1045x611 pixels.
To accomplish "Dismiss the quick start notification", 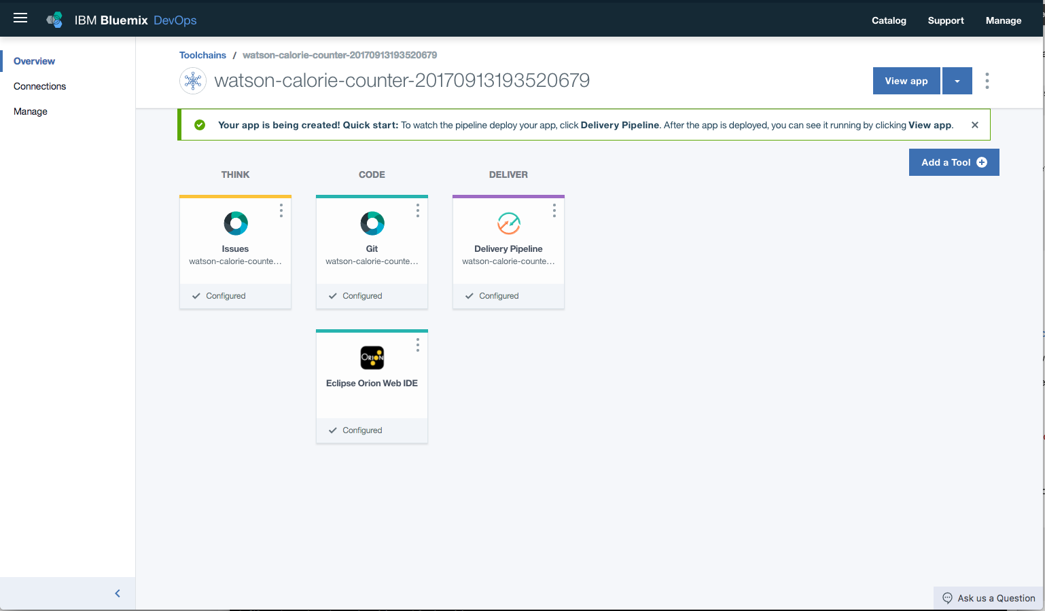I will [x=975, y=125].
